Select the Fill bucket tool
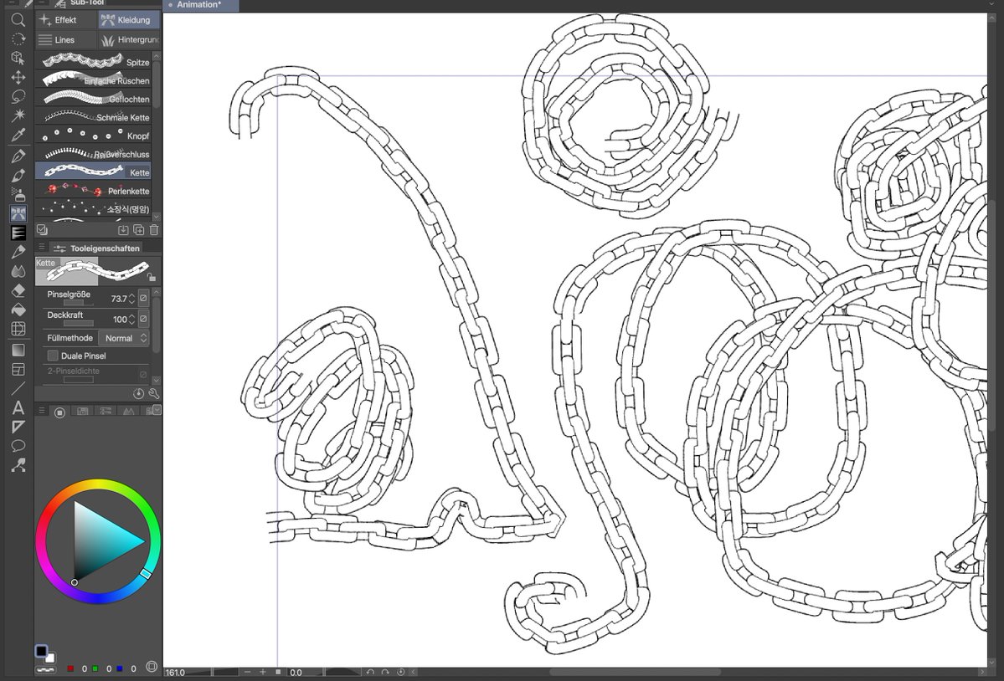Viewport: 1004px width, 681px height. (x=18, y=310)
